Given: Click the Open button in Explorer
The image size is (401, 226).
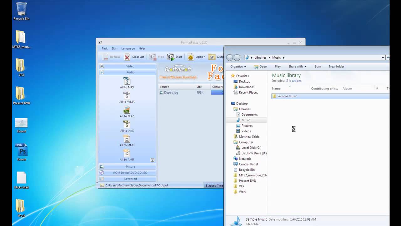Looking at the screenshot, I should pyautogui.click(x=260, y=67).
